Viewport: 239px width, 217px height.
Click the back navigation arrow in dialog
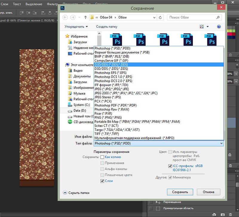tap(65, 17)
